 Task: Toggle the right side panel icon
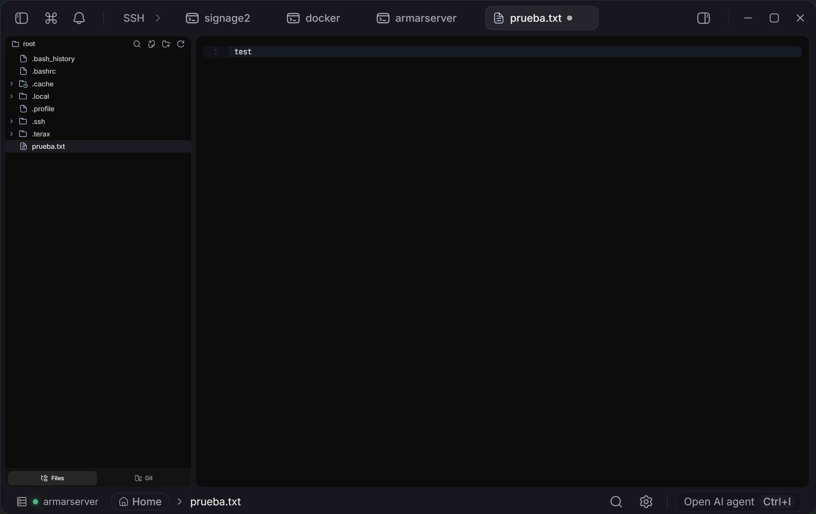[x=703, y=18]
